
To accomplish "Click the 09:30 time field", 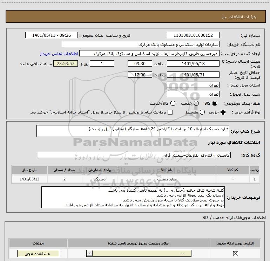I will pyautogui.click(x=140, y=63).
